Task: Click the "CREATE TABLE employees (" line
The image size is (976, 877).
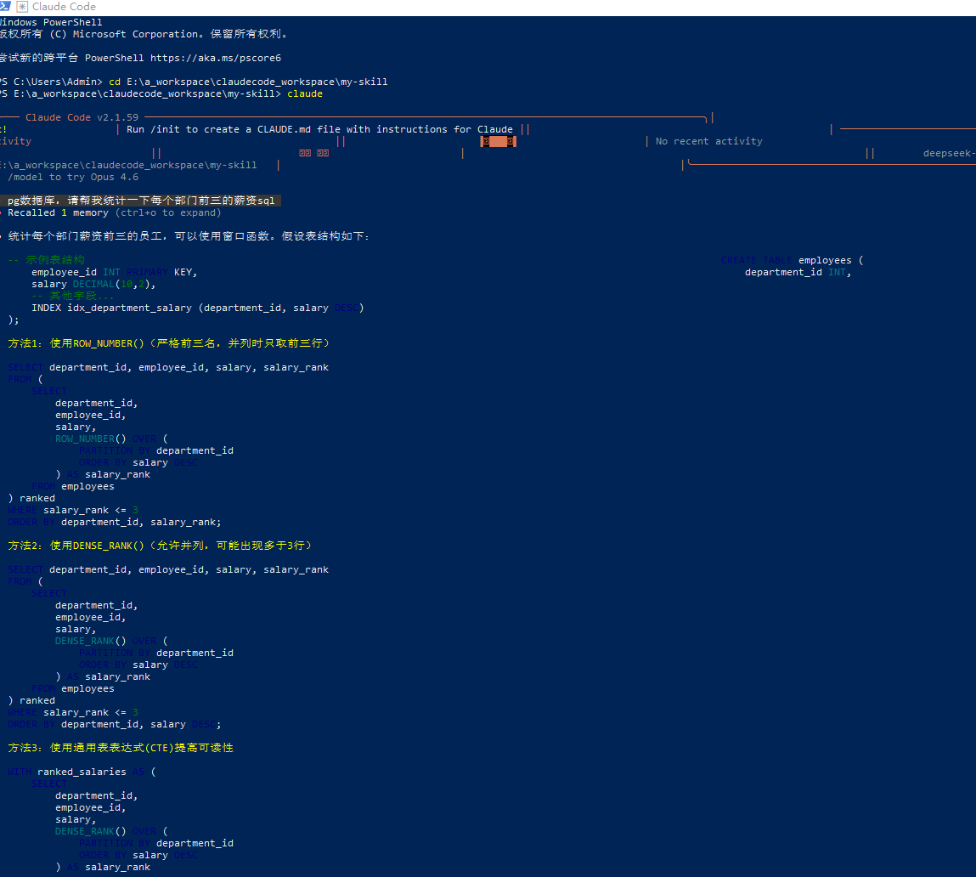Action: [793, 260]
